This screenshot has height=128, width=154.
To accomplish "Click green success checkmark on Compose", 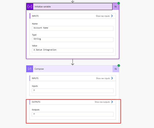I will point(119,66).
